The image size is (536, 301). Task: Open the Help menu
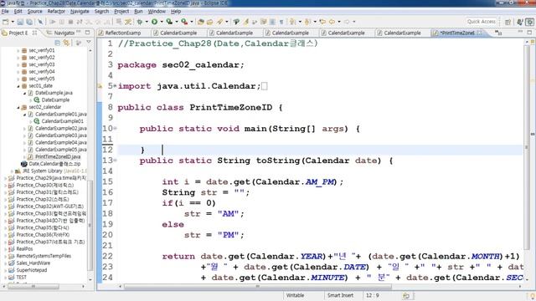[x=176, y=11]
